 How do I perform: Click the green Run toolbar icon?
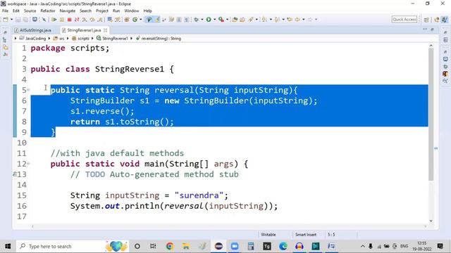click(209, 20)
